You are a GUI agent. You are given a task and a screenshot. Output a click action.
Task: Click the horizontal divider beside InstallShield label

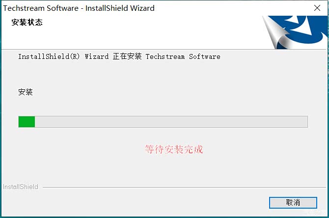click(x=184, y=187)
